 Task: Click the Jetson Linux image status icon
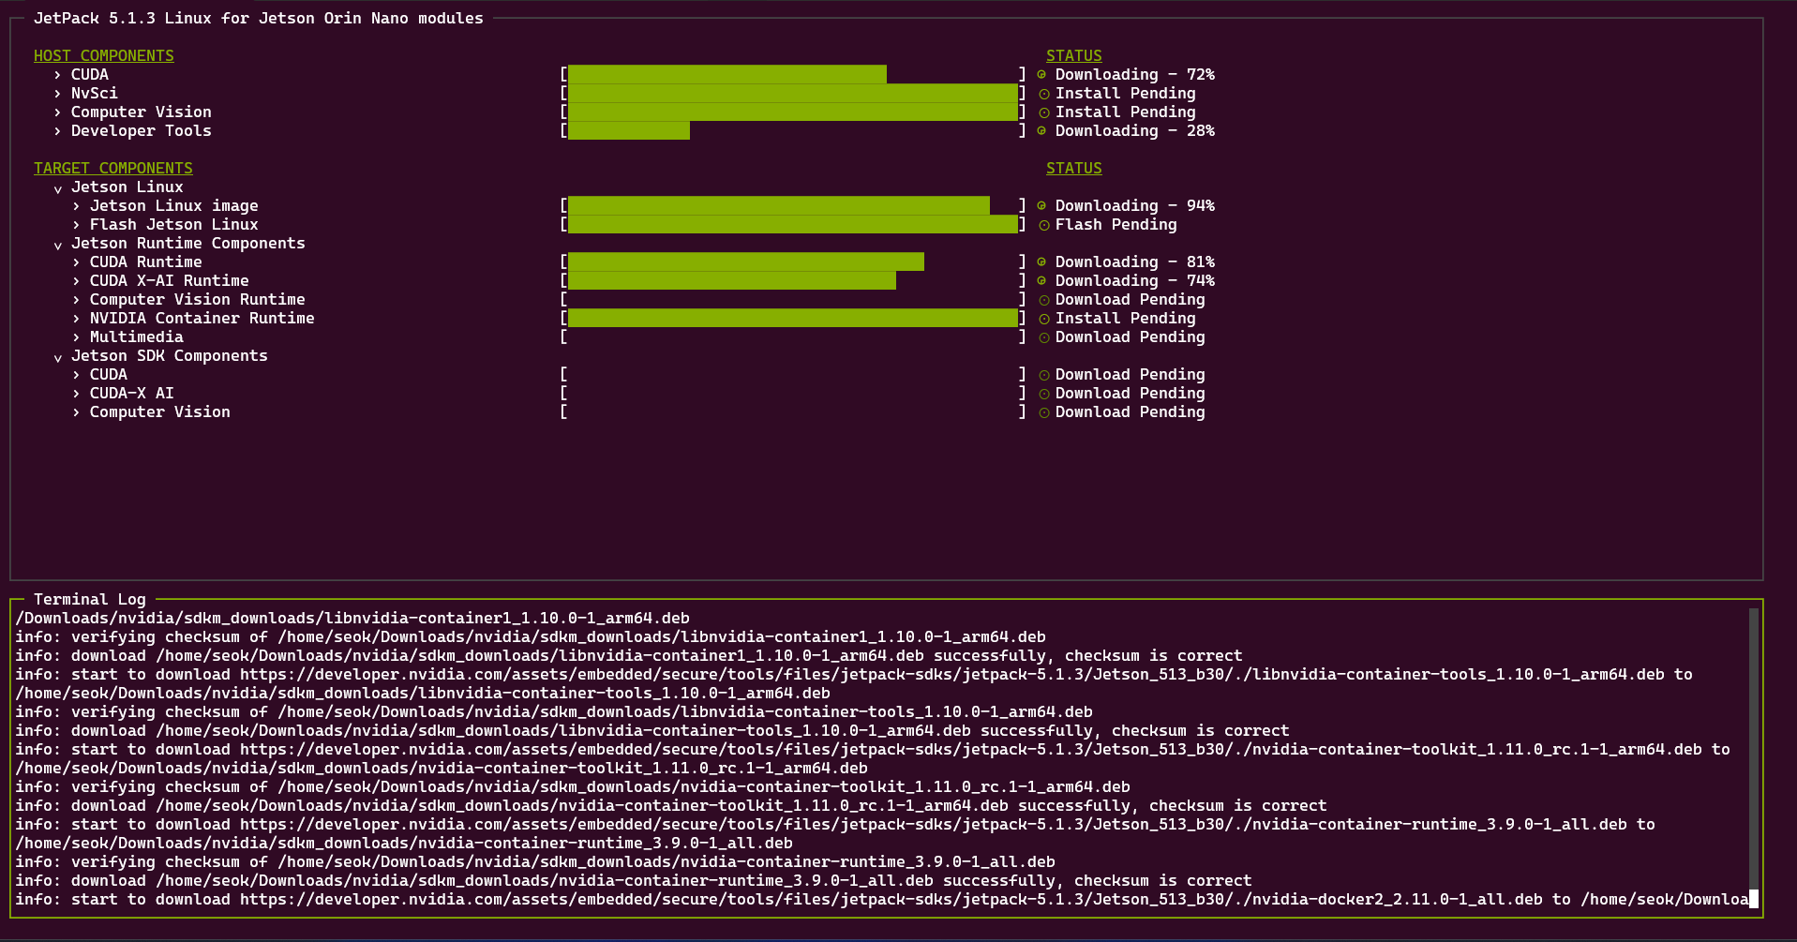point(1041,205)
